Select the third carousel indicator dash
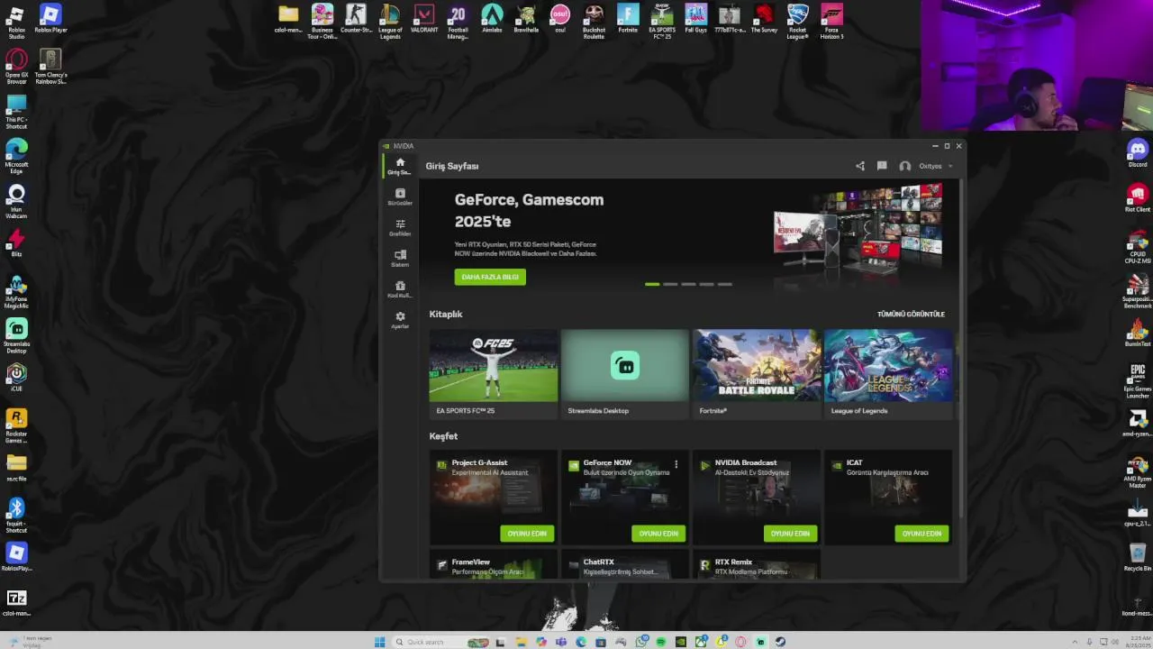 click(x=688, y=284)
